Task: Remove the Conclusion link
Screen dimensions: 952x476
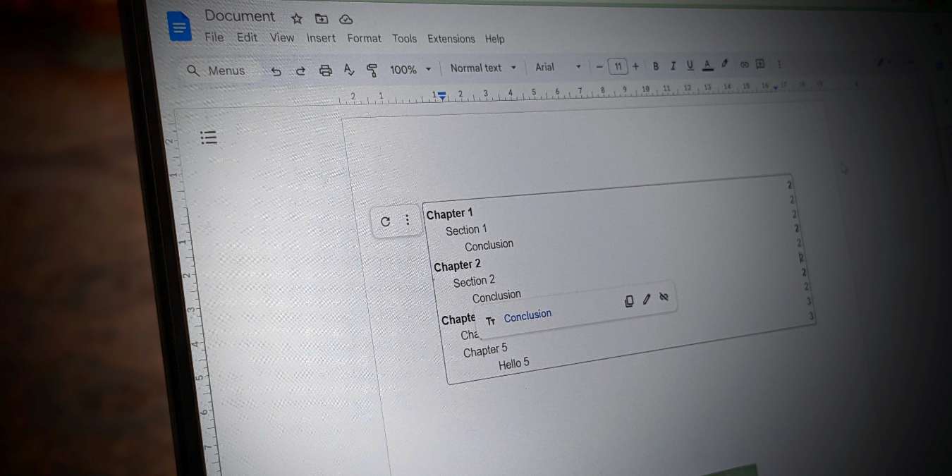Action: [664, 298]
